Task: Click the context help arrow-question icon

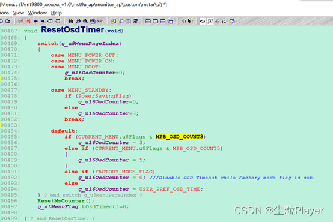Action: 191,21
